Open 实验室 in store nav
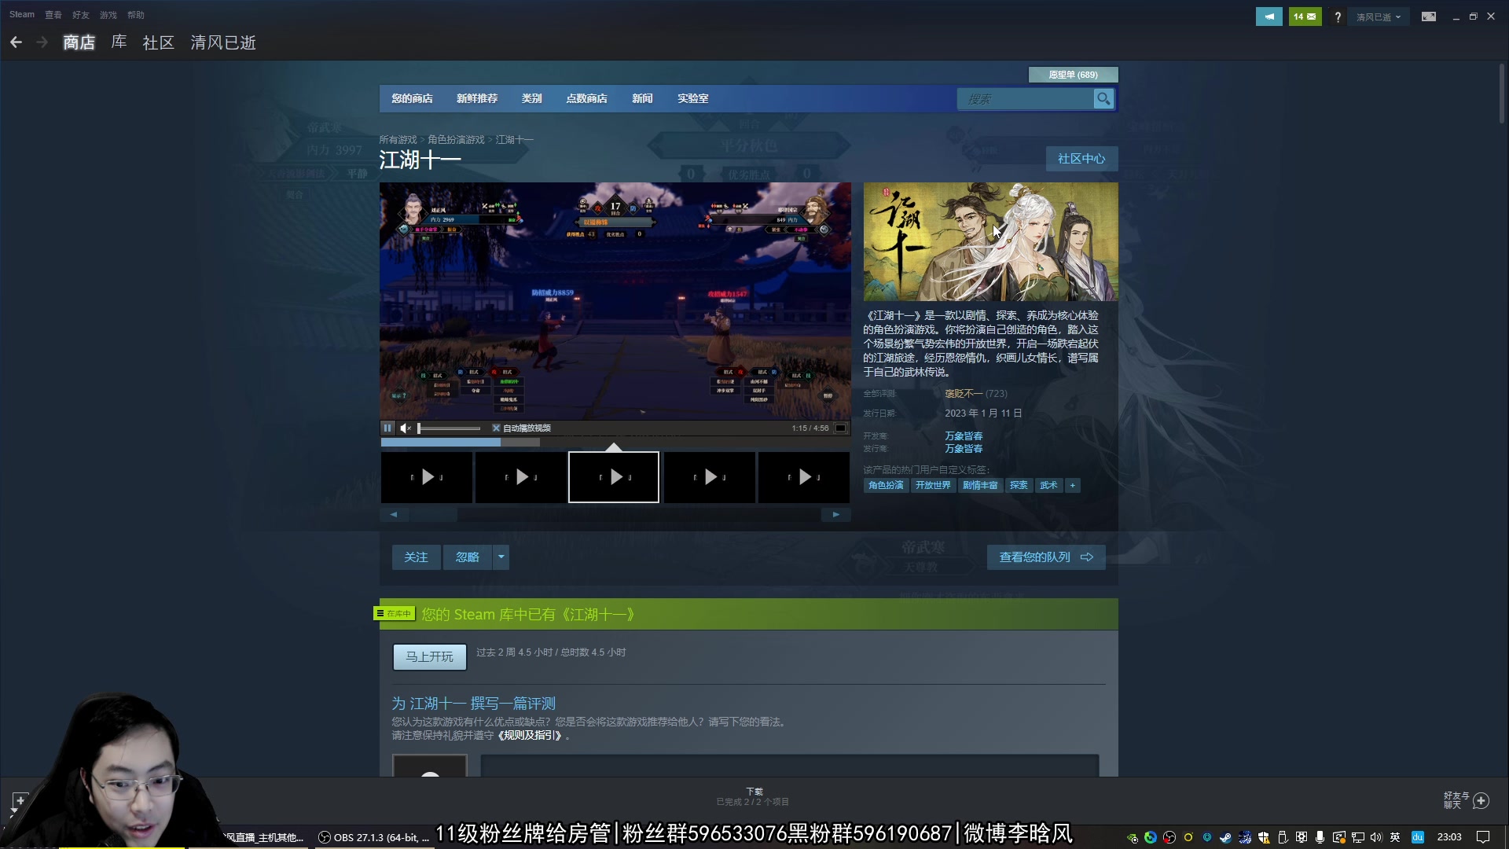Image resolution: width=1509 pixels, height=849 pixels. (x=693, y=99)
